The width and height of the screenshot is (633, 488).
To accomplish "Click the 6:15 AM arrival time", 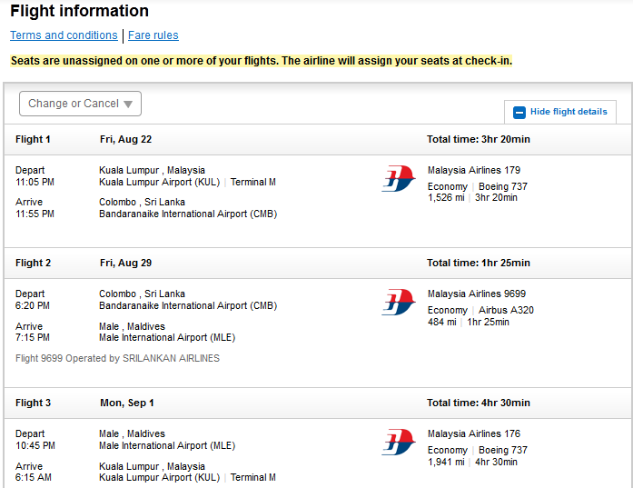I will [34, 477].
